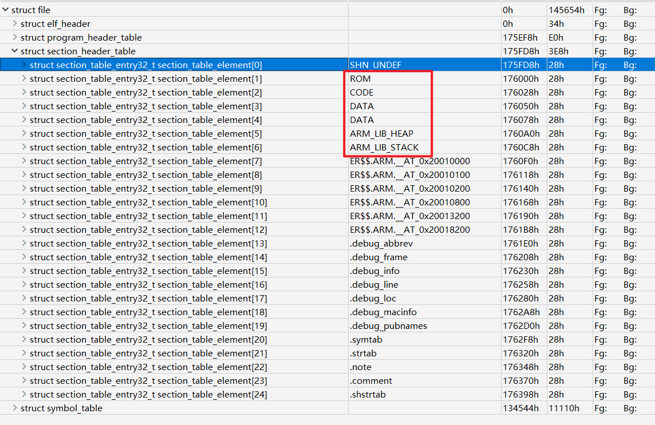Collapse the SHN_UNDEF section_table_element[0] entry
The width and height of the screenshot is (655, 425).
click(x=24, y=65)
